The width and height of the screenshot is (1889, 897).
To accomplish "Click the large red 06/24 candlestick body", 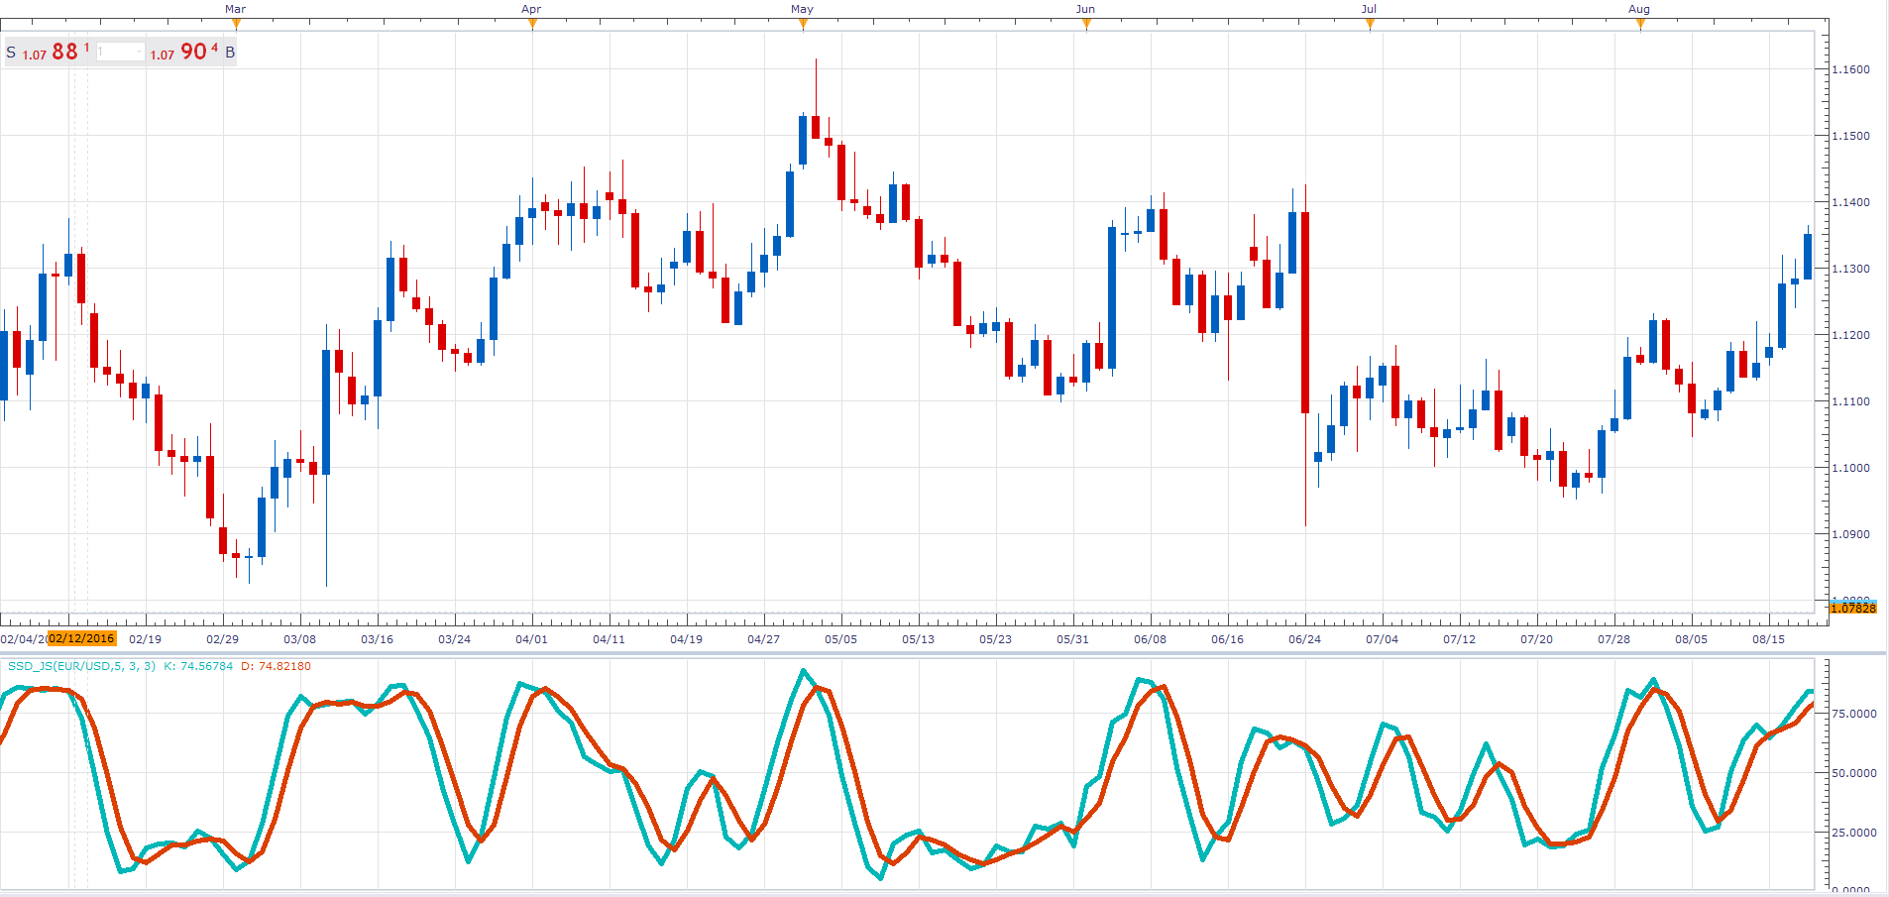I will point(1305,312).
